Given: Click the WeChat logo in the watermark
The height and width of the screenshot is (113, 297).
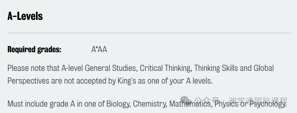Looking at the screenshot, I should tap(186, 100).
